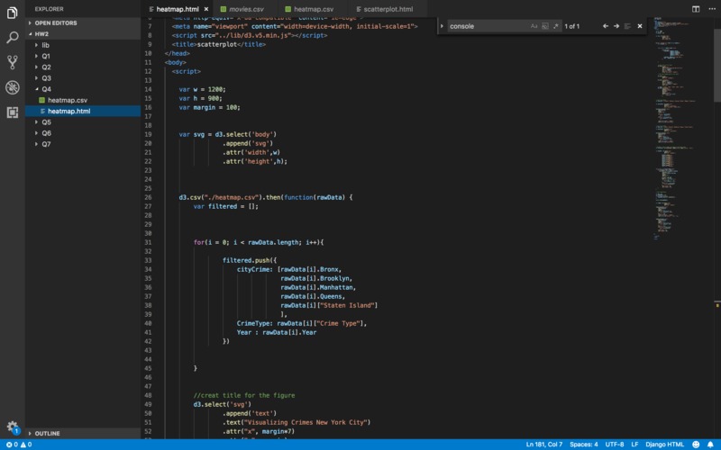Expand the lib folder

tap(83, 45)
